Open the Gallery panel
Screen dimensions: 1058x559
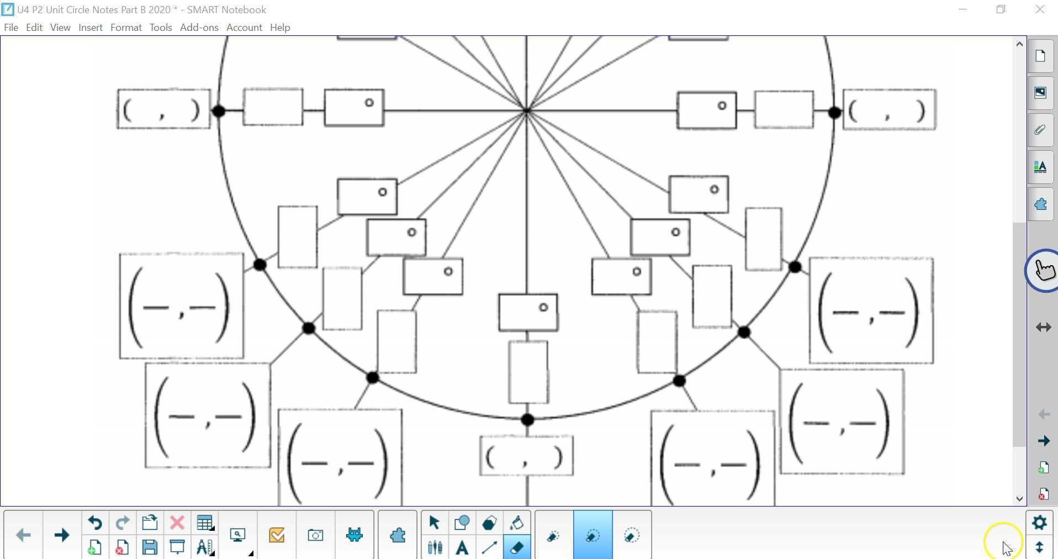coord(1040,93)
